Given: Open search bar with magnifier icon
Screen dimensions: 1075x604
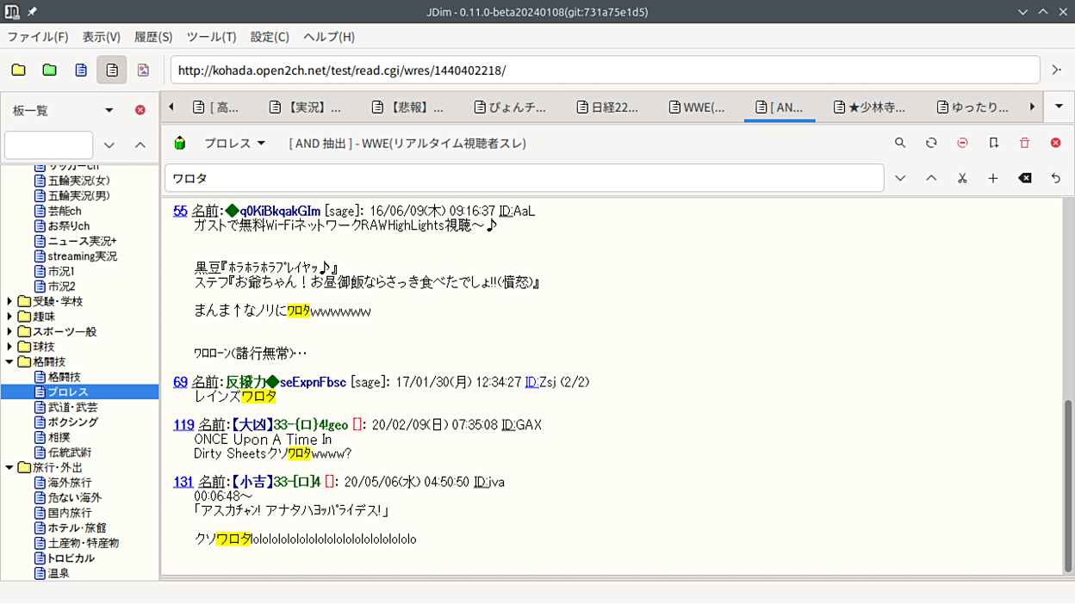Looking at the screenshot, I should pos(900,143).
